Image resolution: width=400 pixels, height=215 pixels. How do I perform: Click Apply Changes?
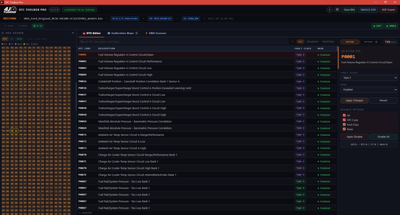pyautogui.click(x=355, y=101)
